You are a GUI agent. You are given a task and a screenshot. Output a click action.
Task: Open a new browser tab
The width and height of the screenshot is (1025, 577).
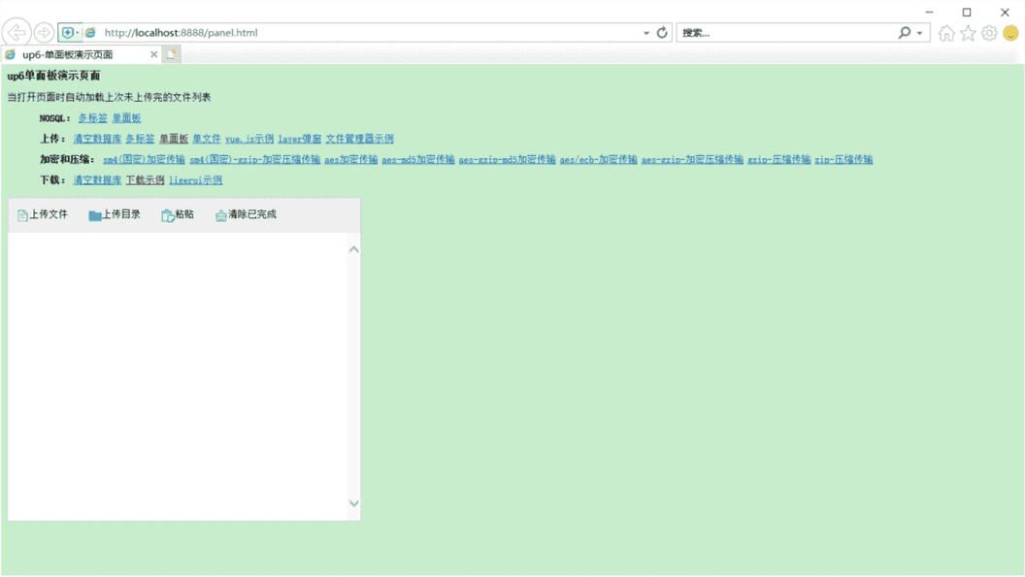click(x=170, y=54)
